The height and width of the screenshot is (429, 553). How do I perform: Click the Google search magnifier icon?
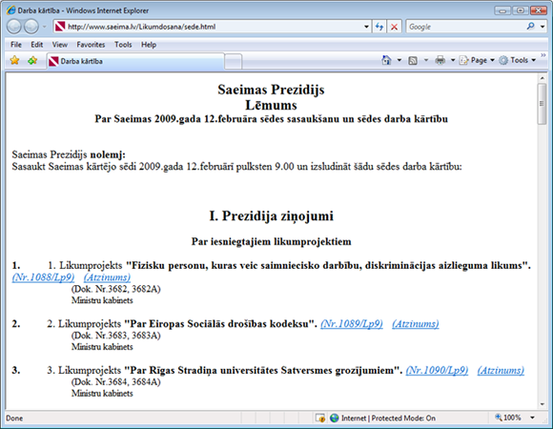[x=530, y=27]
